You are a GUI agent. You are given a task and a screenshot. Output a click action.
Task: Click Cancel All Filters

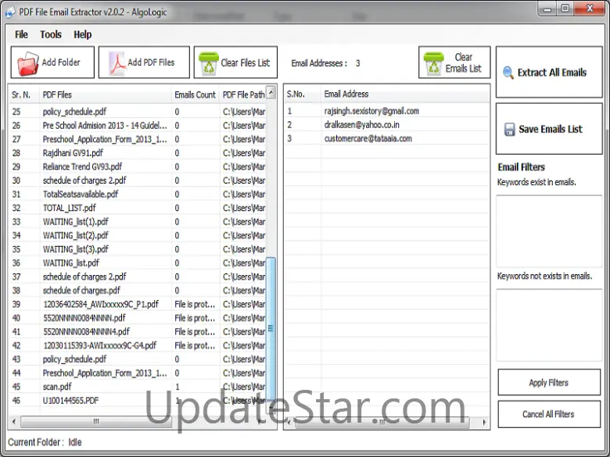pos(549,414)
